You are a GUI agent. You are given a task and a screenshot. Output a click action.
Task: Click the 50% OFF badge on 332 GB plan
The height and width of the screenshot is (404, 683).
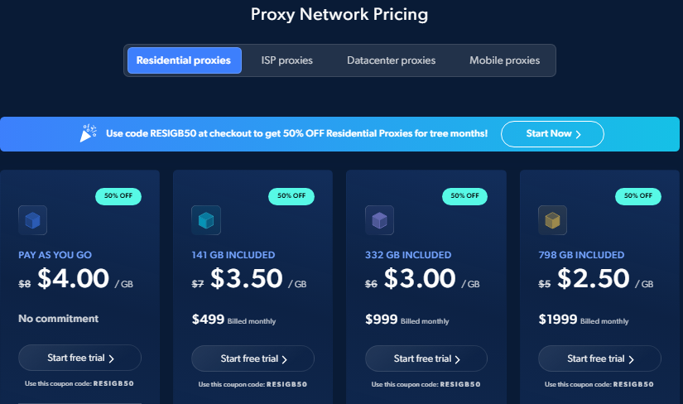(x=464, y=196)
